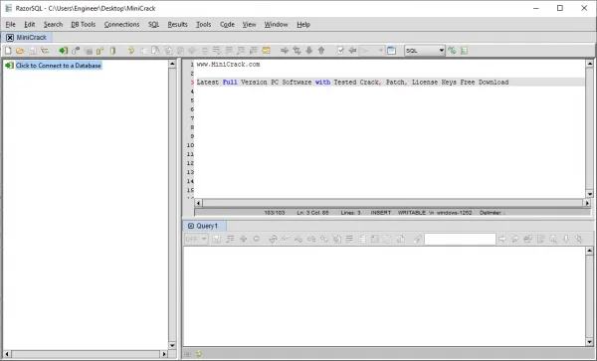Click the yellow cylinder database icon
This screenshot has width=597, height=361.
coord(112,51)
